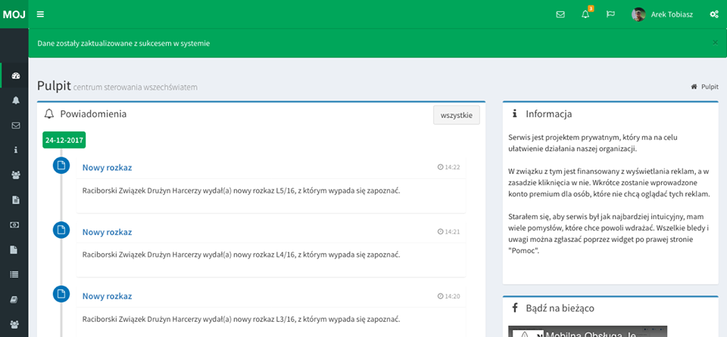Open the first sidebar users group icon
Viewport: 727px width, 337px height.
pos(15,175)
